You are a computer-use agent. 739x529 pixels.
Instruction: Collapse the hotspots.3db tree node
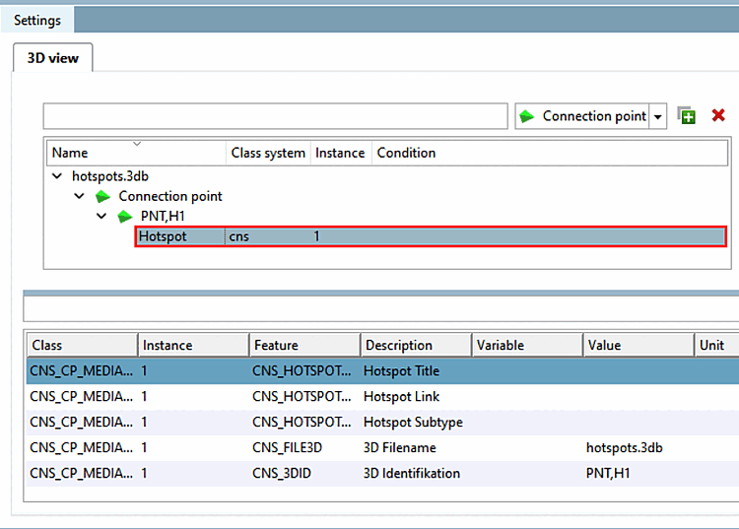tap(57, 176)
